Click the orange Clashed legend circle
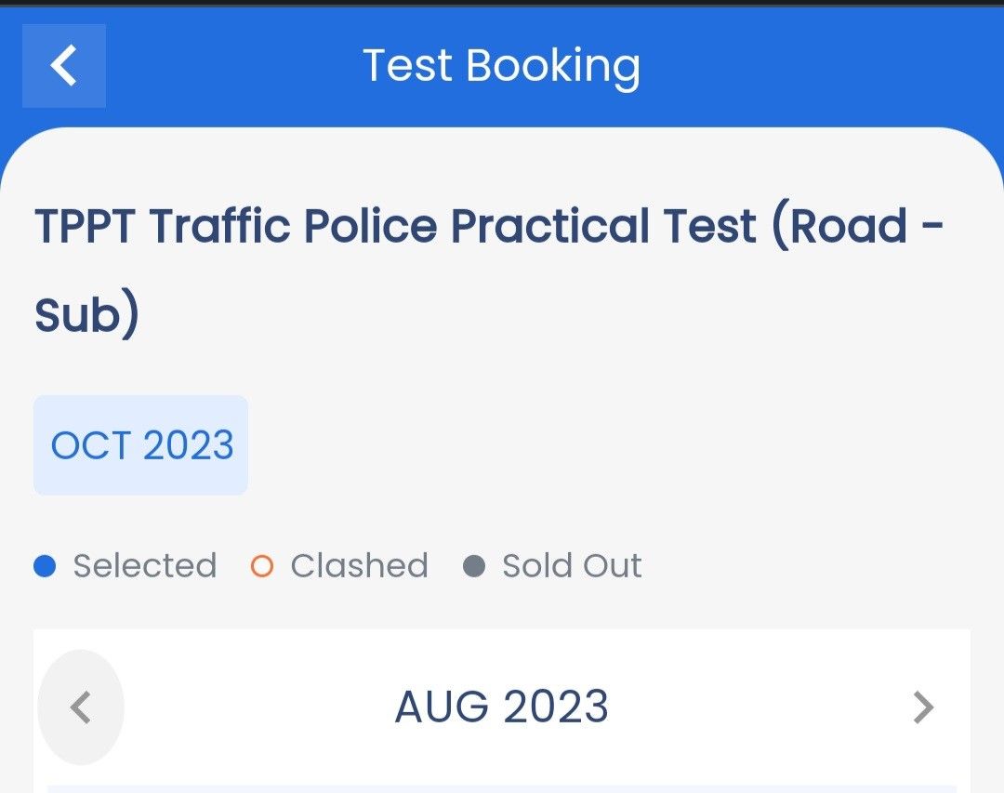The image size is (1004, 793). point(261,564)
